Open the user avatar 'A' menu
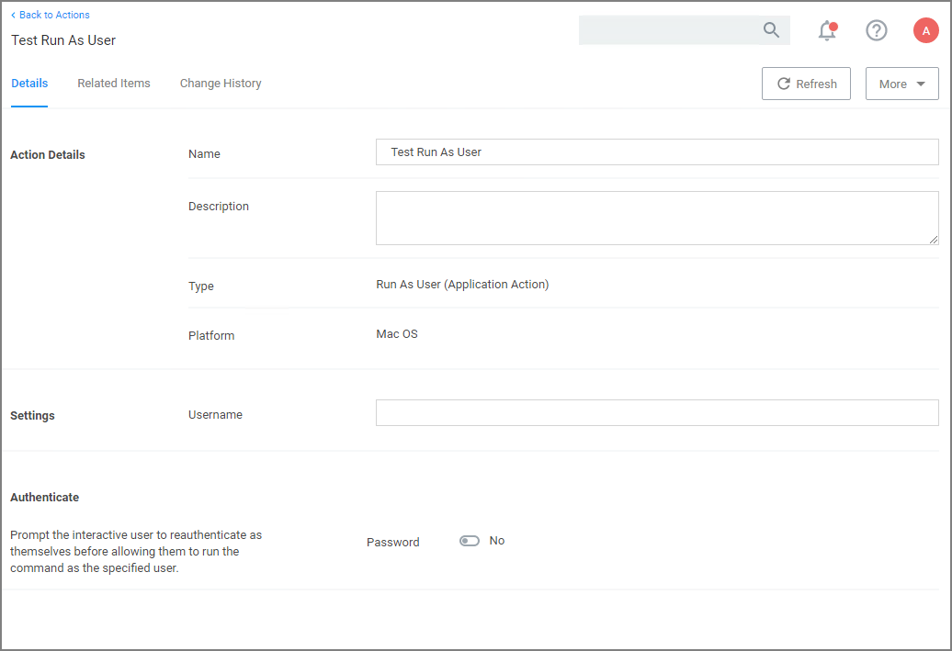Screen dimensions: 952x651 [x=925, y=30]
